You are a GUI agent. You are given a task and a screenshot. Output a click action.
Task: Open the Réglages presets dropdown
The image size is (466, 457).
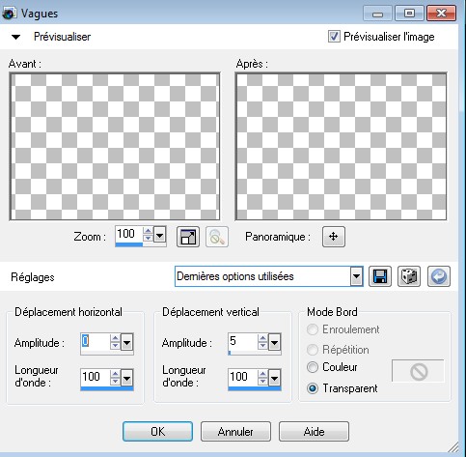[x=356, y=276]
